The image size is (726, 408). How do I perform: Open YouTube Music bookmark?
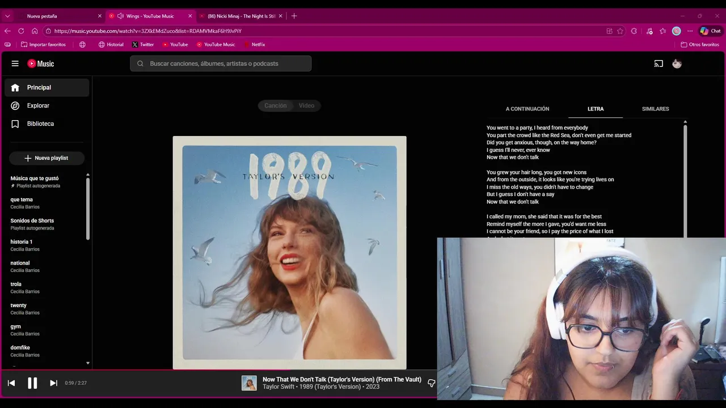click(x=216, y=44)
